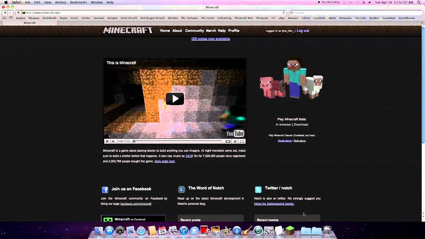Viewport: 425px width, 239px height.
Task: Go forward with Safari forward arrow
Action: (10, 13)
